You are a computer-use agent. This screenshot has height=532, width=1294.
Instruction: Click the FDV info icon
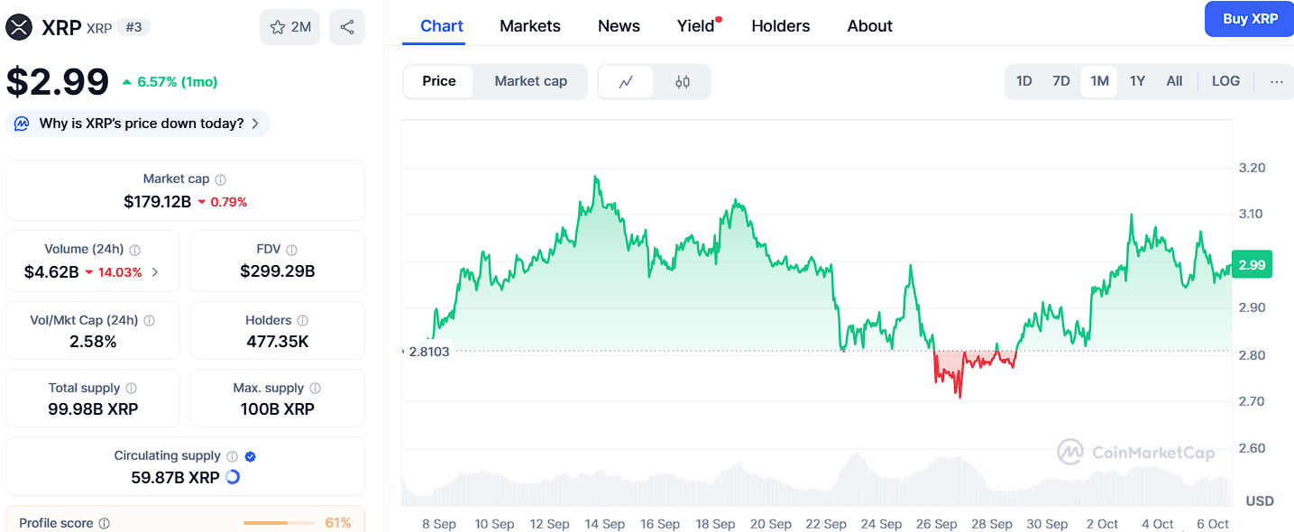click(291, 250)
